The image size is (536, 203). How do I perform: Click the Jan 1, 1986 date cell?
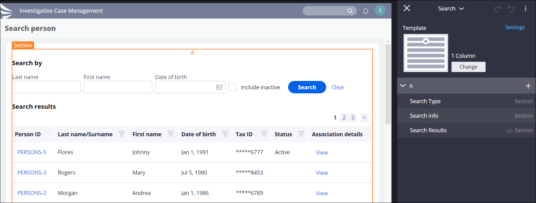click(x=195, y=193)
